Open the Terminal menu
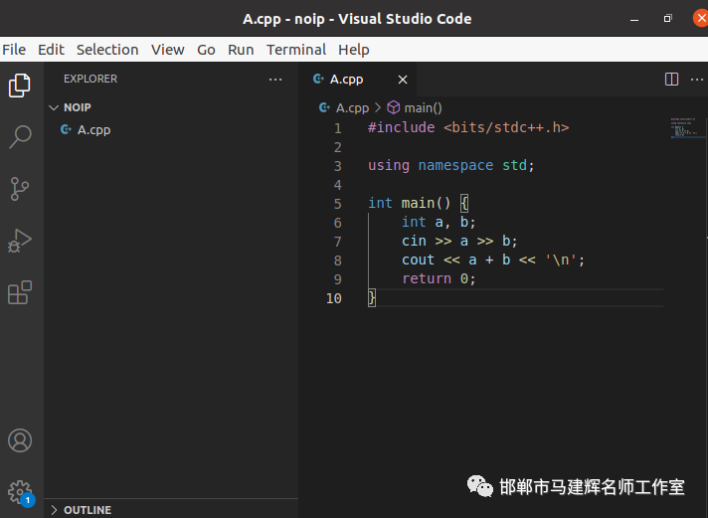 (296, 50)
